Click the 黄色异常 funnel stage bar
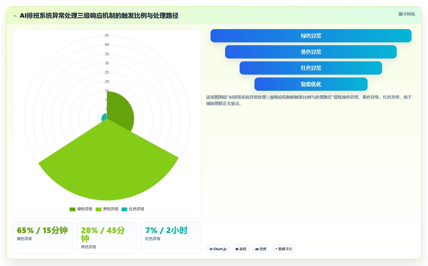 coord(311,52)
